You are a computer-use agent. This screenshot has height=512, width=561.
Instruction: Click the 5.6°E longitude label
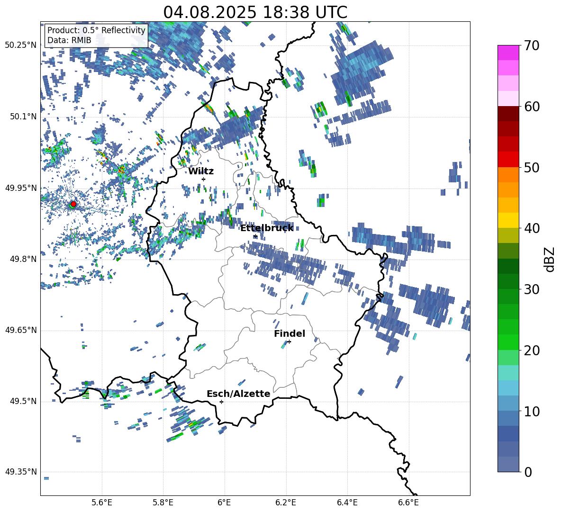[102, 503]
